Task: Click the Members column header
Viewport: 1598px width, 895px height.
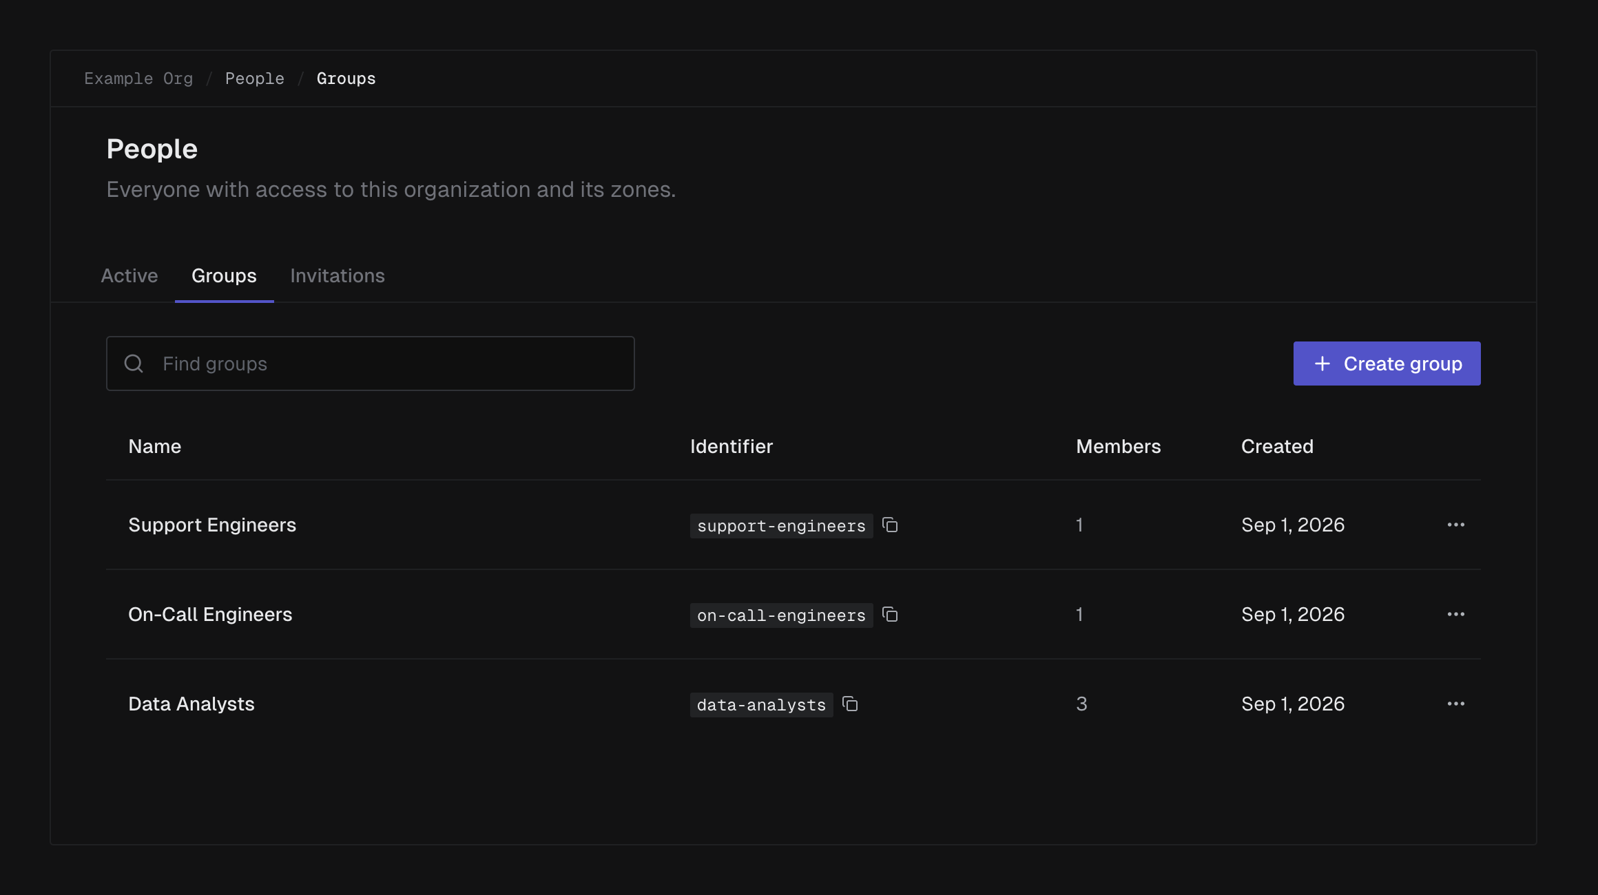Action: click(x=1119, y=446)
